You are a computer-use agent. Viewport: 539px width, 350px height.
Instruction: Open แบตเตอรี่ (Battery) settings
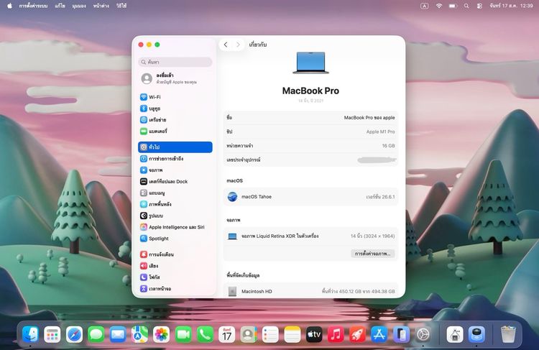175,131
